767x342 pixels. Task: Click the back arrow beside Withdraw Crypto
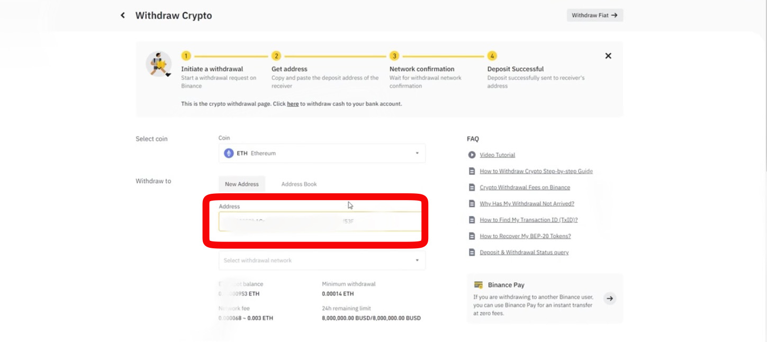click(x=122, y=15)
